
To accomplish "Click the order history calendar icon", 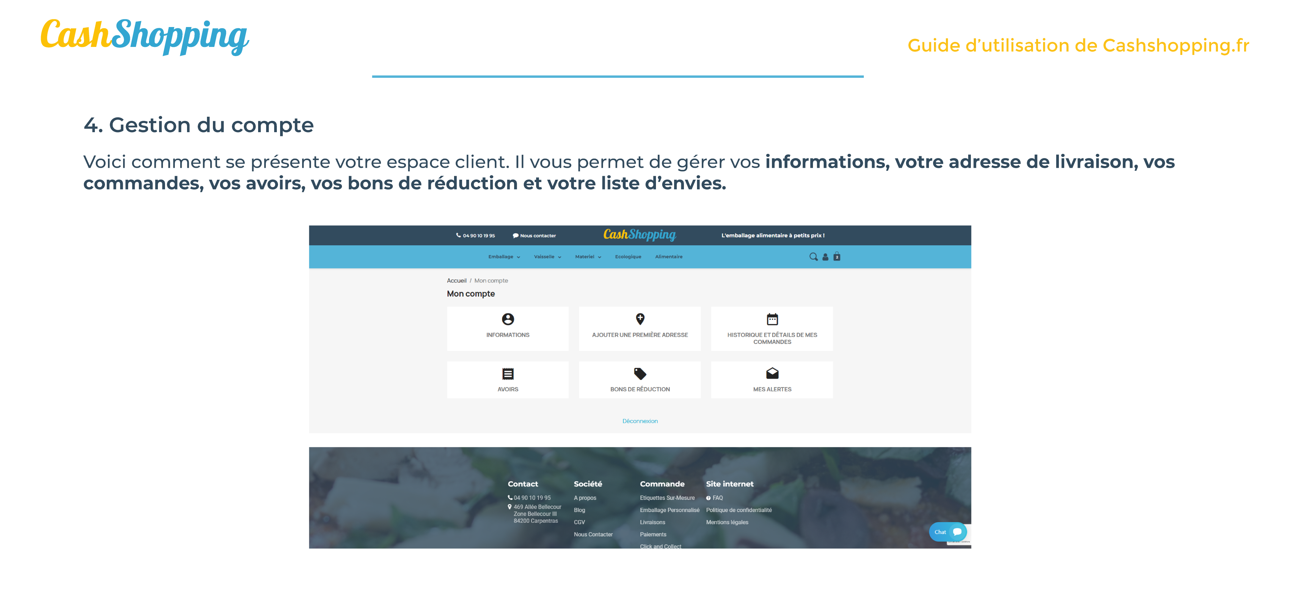I will pos(772,319).
